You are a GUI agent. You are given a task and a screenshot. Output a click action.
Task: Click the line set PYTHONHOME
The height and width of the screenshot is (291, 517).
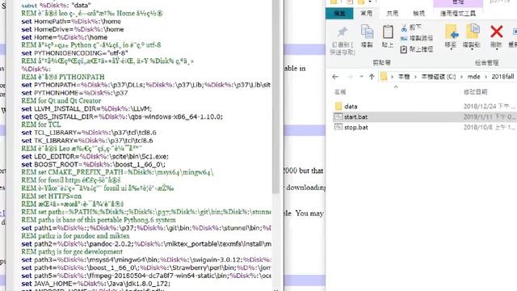coord(74,93)
